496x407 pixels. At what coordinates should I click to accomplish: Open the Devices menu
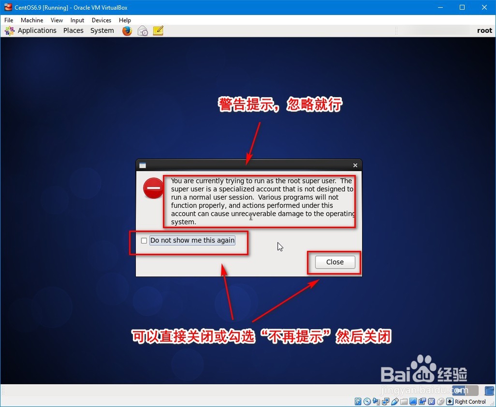tap(101, 20)
